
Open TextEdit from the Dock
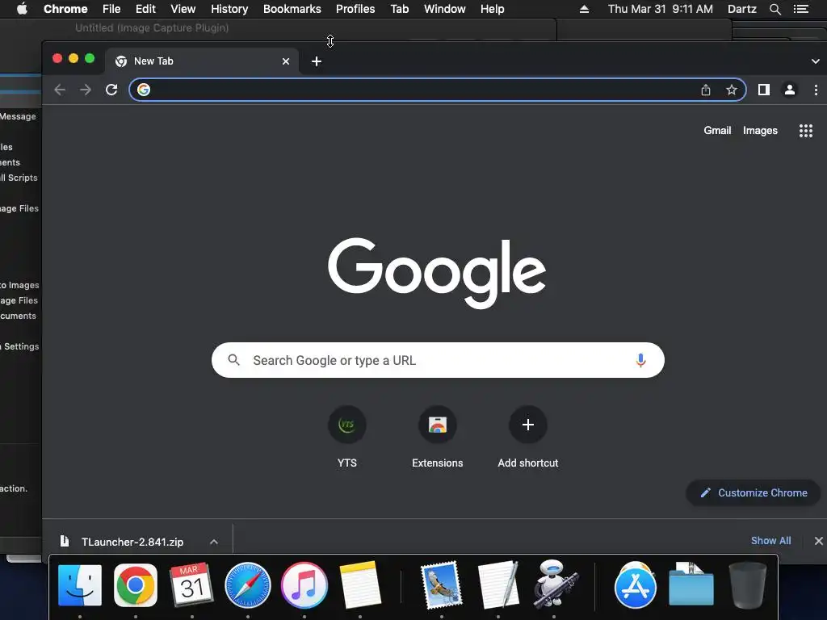pos(497,585)
